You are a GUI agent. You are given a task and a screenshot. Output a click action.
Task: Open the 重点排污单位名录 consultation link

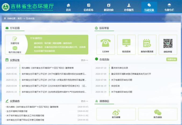click(x=120, y=68)
